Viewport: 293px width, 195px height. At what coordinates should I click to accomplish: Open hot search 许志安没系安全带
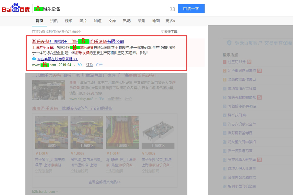point(242,124)
